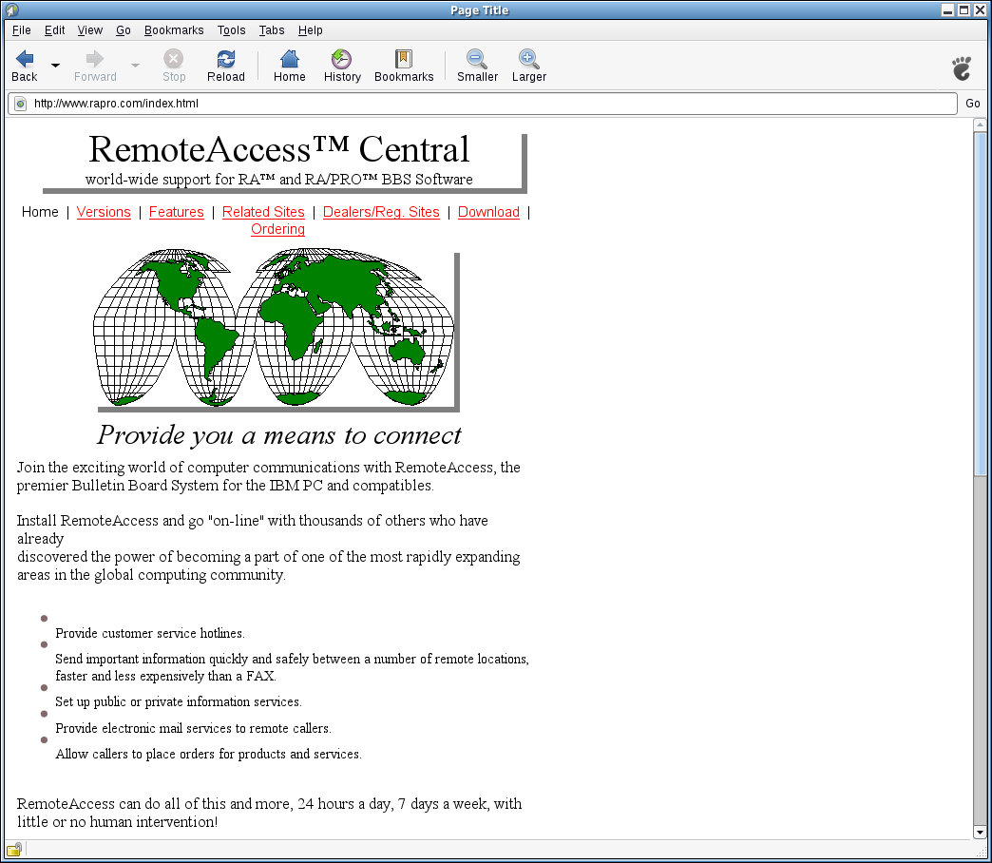Open the Help menu

point(311,29)
